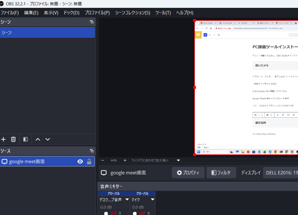
Task: Click the Windows Start icon in the preview taskbar
Action: [198, 152]
